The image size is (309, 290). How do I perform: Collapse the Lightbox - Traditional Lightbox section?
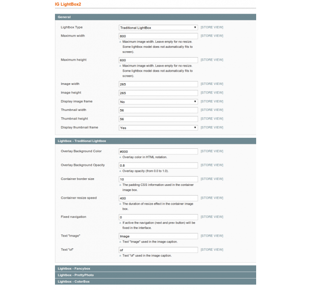click(x=156, y=141)
